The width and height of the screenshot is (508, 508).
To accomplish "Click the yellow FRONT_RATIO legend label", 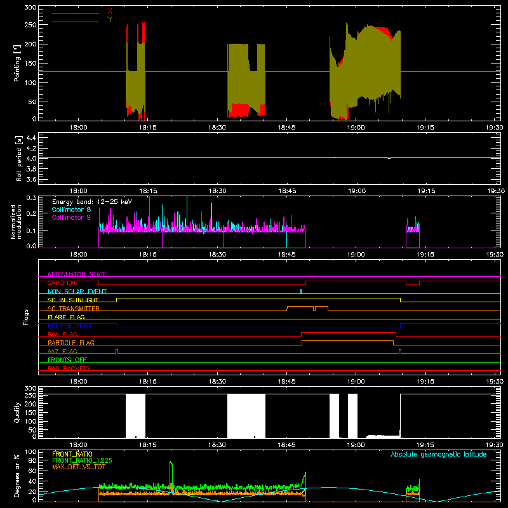I will tap(72, 454).
